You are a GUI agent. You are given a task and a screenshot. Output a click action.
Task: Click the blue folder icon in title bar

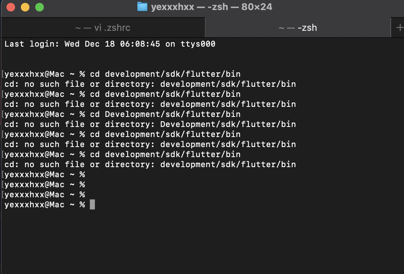[142, 7]
